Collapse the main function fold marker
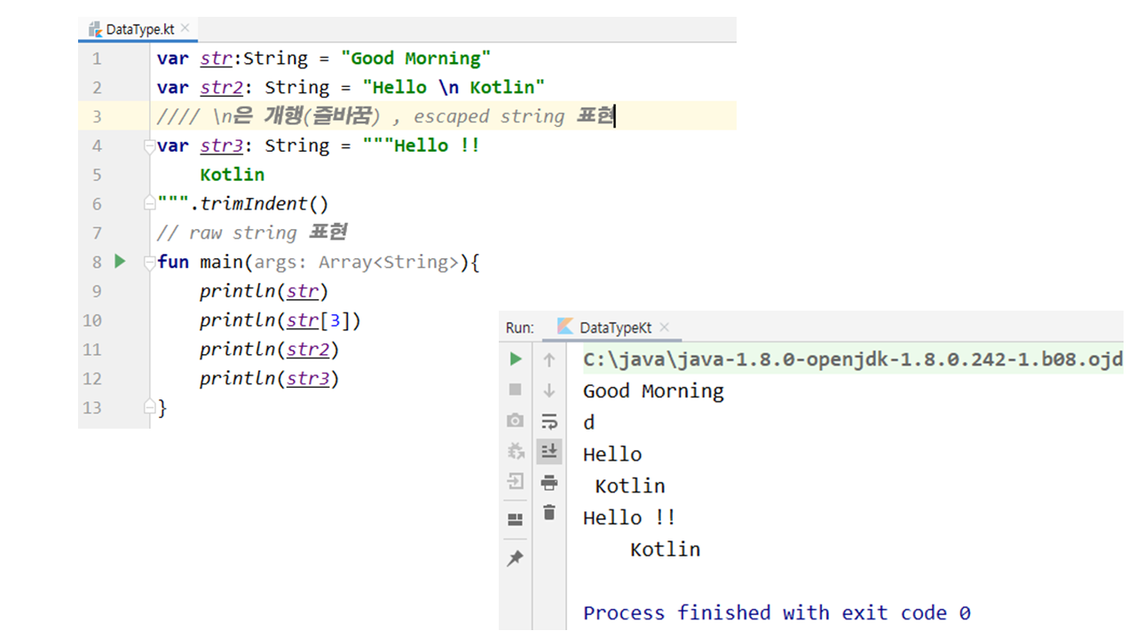1136x639 pixels. [149, 263]
